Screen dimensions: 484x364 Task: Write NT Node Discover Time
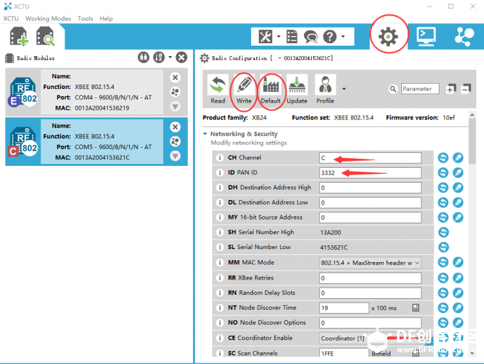[458, 308]
